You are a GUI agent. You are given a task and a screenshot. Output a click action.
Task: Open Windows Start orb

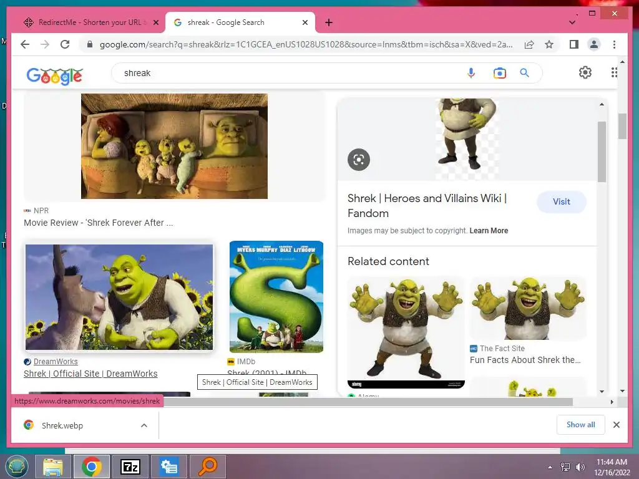point(16,467)
